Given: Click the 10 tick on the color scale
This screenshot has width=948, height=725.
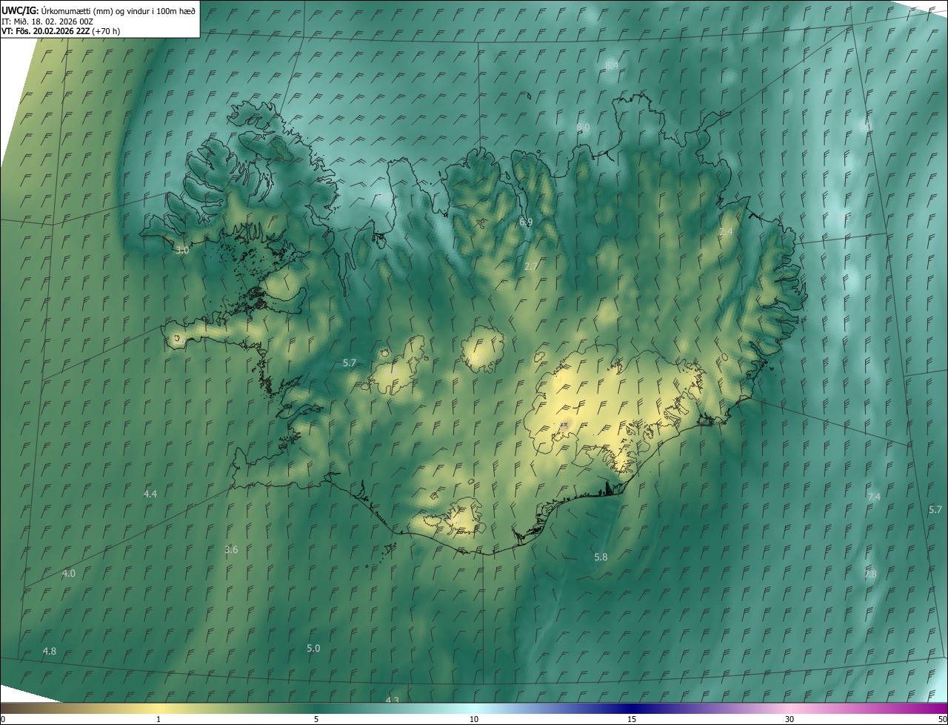Looking at the screenshot, I should tap(474, 719).
